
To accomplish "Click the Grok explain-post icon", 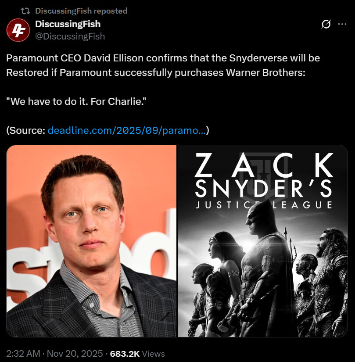I will click(x=326, y=24).
